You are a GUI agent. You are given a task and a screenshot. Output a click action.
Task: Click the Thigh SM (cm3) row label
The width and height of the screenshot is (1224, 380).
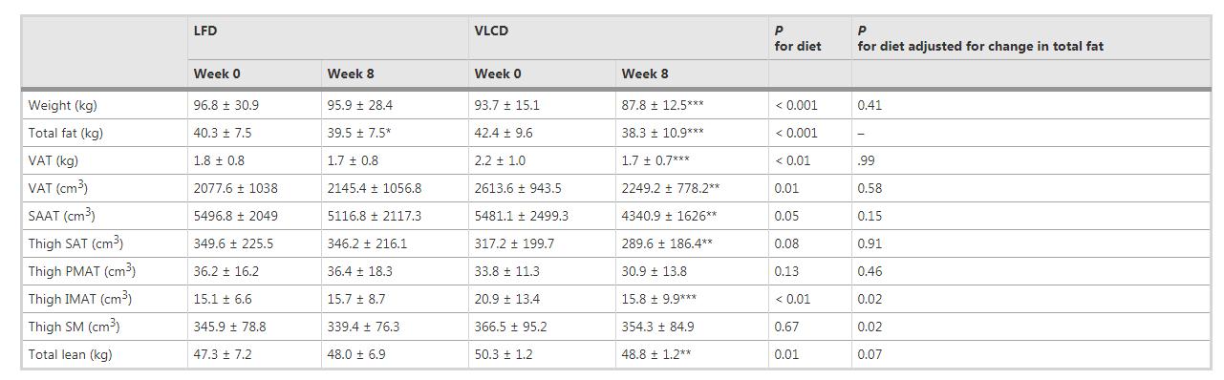73,327
